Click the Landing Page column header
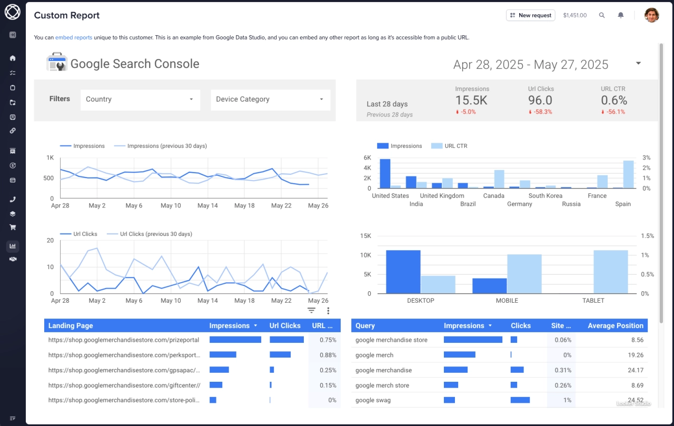This screenshot has width=674, height=426. pyautogui.click(x=71, y=325)
